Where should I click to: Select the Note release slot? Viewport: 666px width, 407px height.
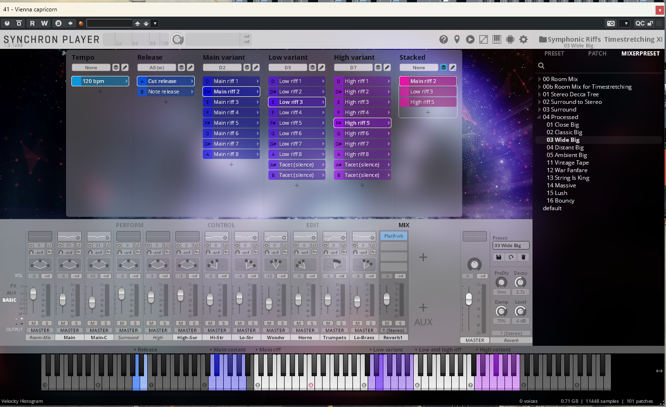tap(166, 92)
